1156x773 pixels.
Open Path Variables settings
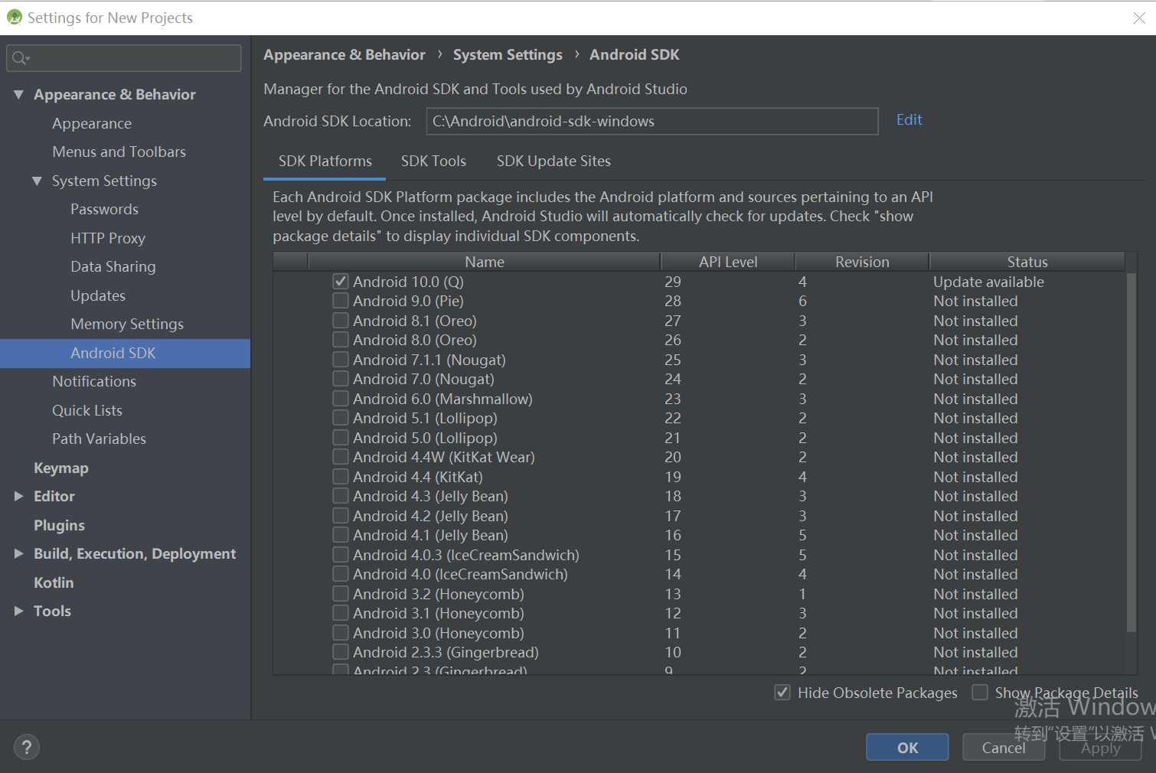99,439
